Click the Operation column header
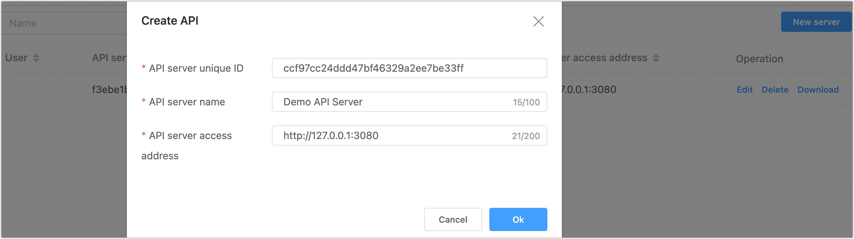The image size is (854, 239). [x=759, y=59]
